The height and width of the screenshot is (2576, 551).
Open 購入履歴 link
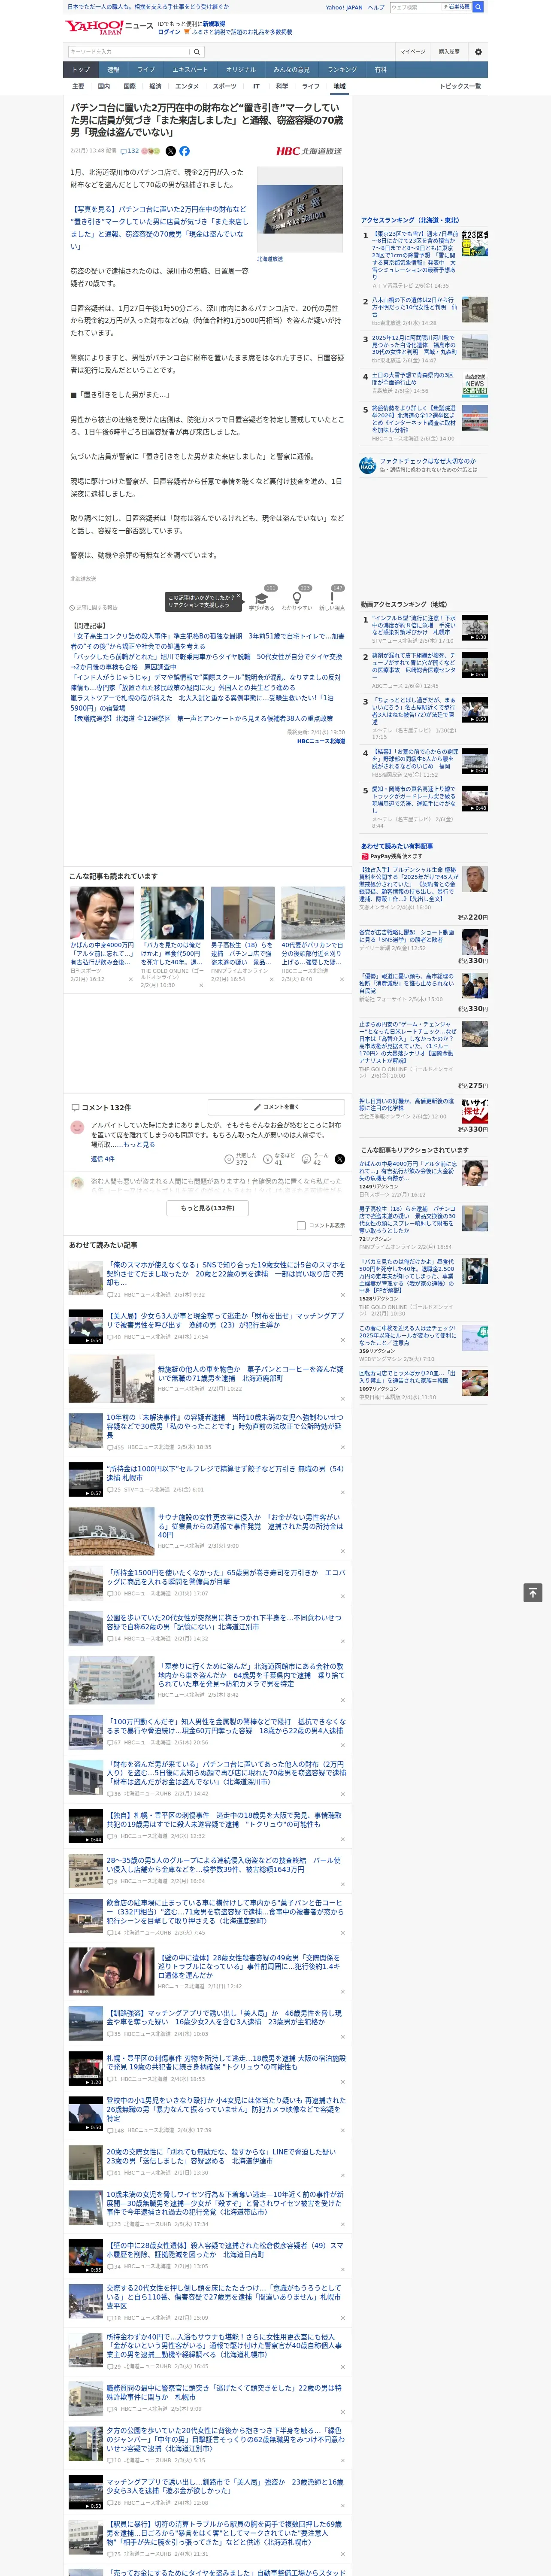[x=449, y=51]
